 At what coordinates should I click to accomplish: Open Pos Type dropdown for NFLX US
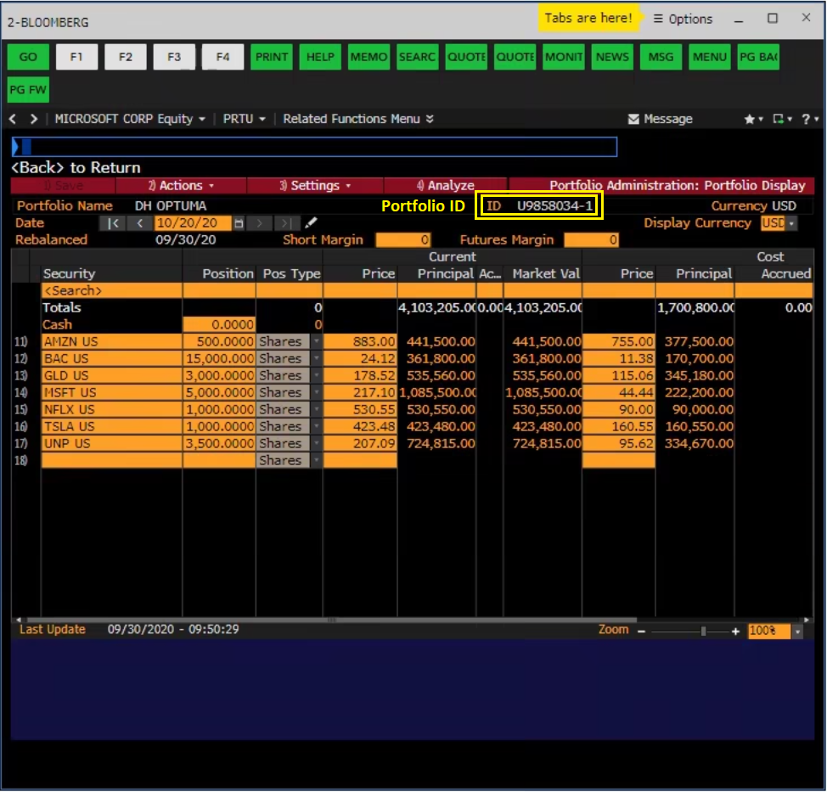(316, 409)
